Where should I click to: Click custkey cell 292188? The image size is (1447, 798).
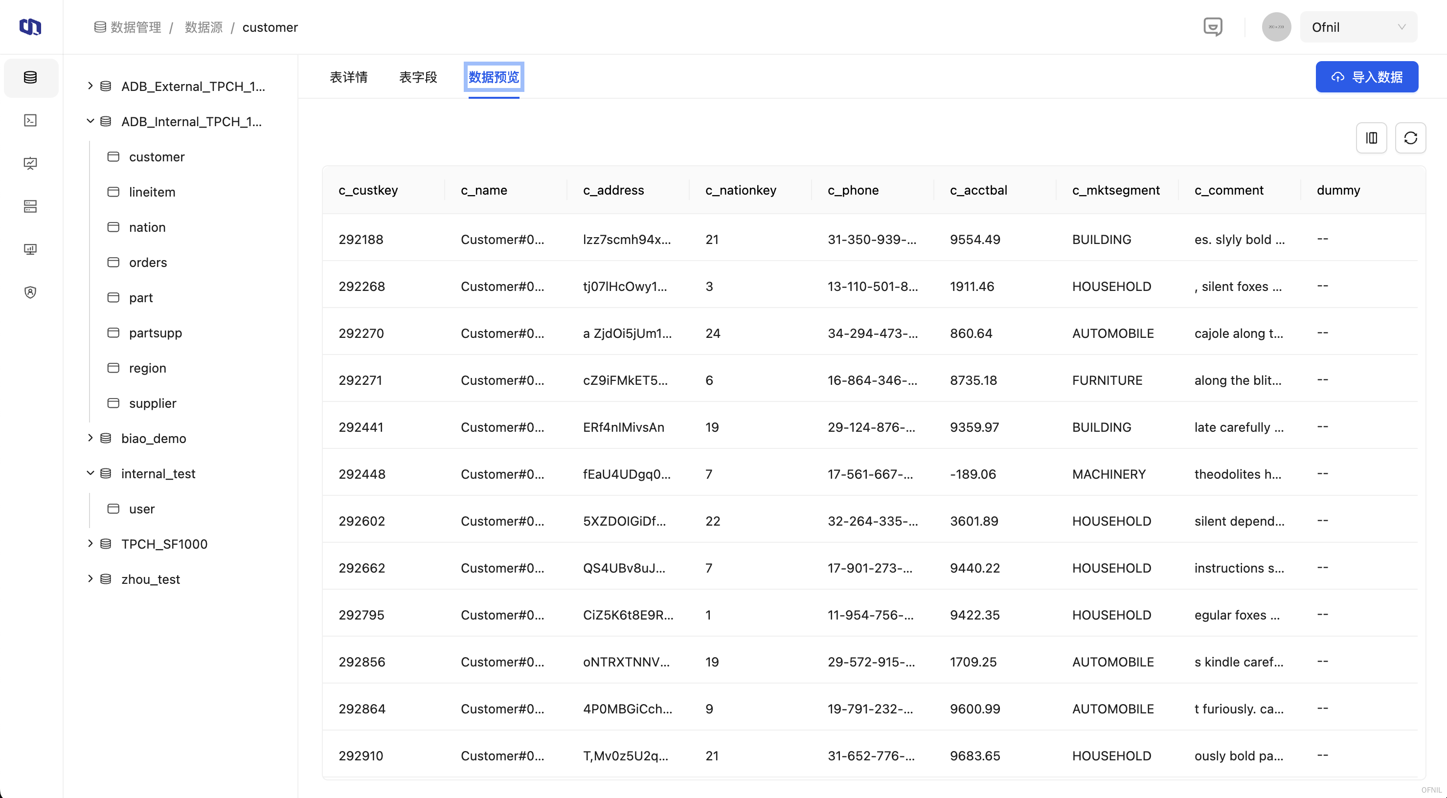tap(361, 239)
